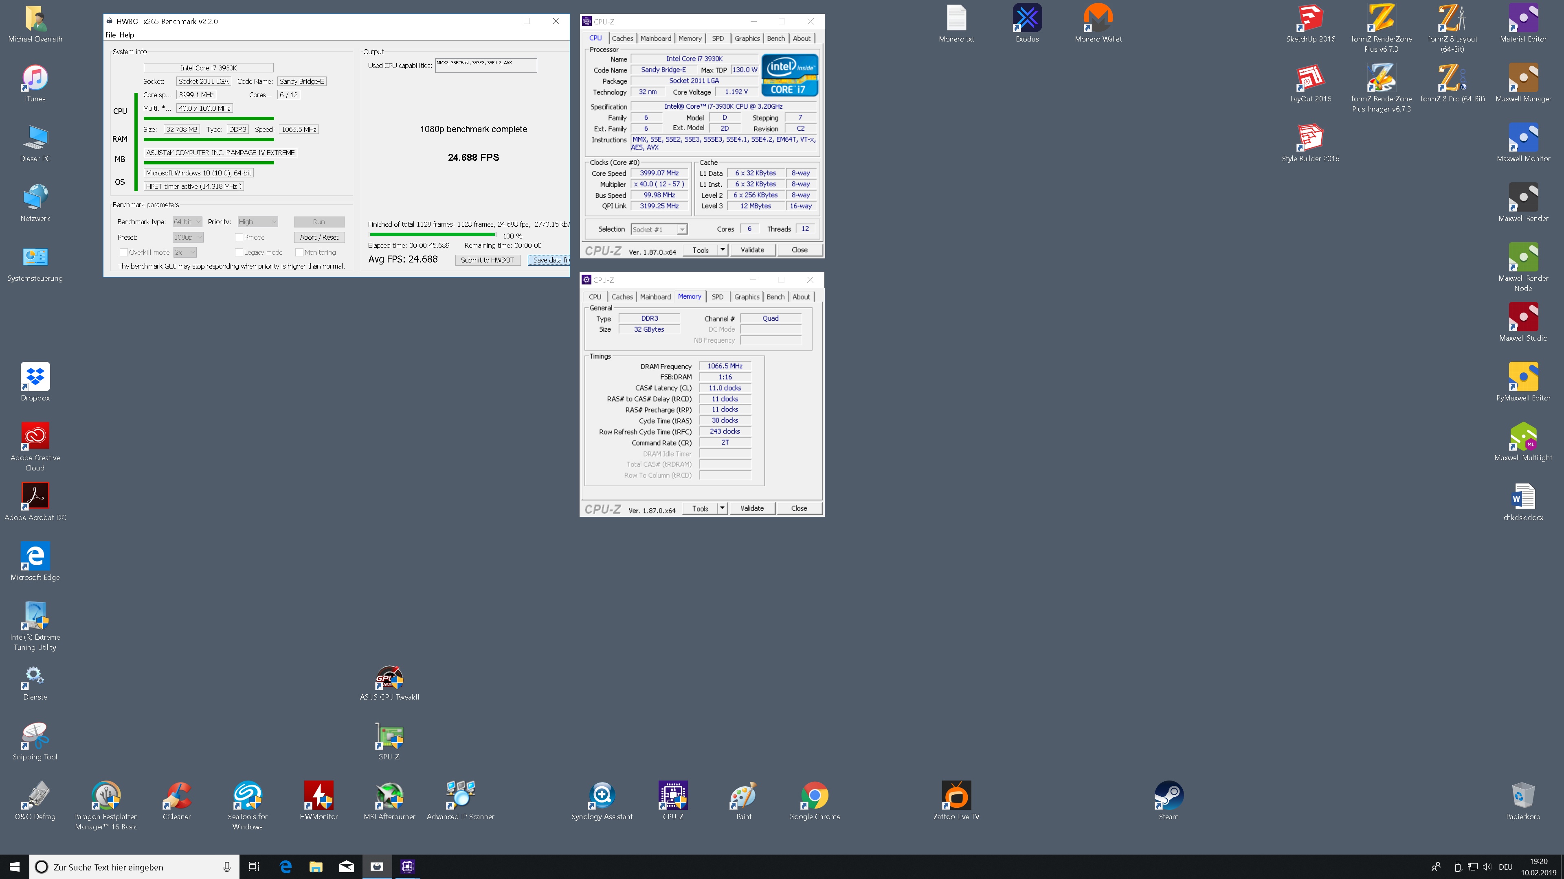The width and height of the screenshot is (1564, 879).
Task: Click Abort / Reset button
Action: point(319,237)
